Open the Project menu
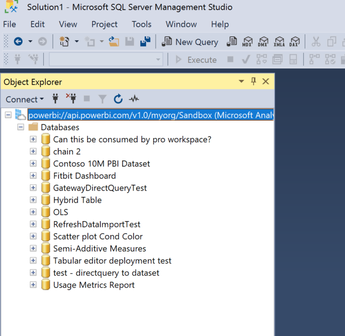Viewport: 345px width, 336px height. tap(104, 24)
